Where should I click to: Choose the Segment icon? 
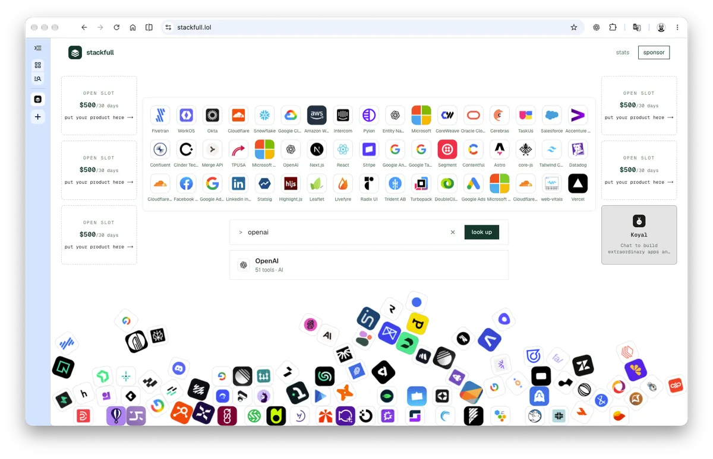(447, 149)
